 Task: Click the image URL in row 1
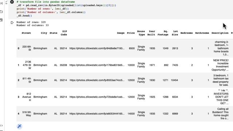pyautogui.click(x=97, y=65)
